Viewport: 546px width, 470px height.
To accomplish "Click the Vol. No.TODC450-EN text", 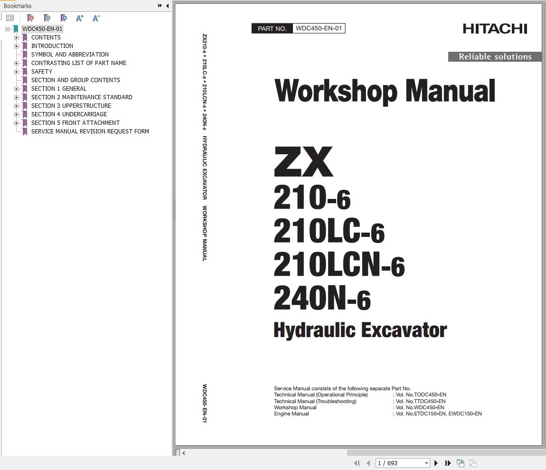I will click(421, 395).
